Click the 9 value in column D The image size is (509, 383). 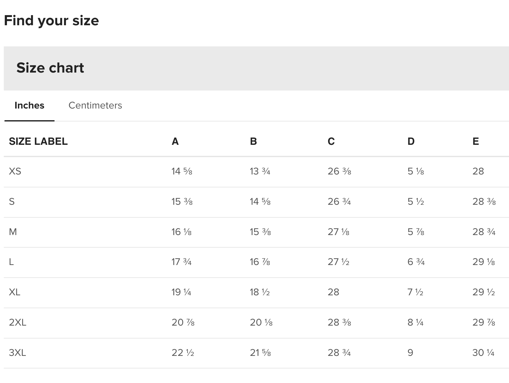click(x=410, y=353)
